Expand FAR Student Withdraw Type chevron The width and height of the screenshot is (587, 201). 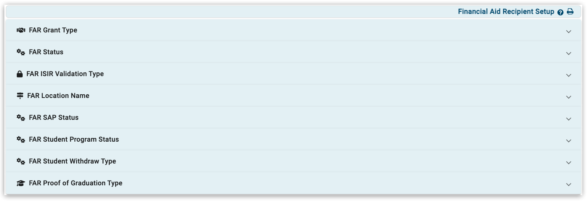click(568, 163)
